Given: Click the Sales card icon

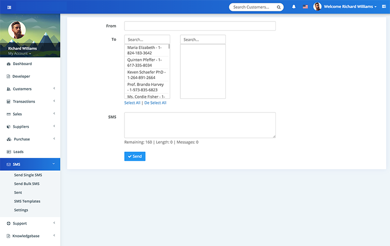Looking at the screenshot, I should pyautogui.click(x=8, y=114).
